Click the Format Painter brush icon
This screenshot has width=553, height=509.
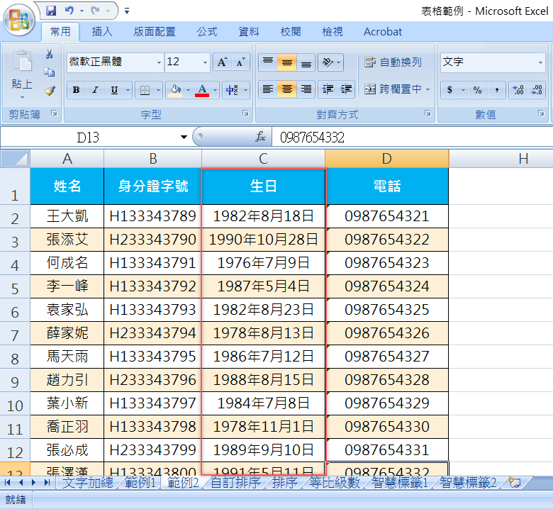pos(50,91)
